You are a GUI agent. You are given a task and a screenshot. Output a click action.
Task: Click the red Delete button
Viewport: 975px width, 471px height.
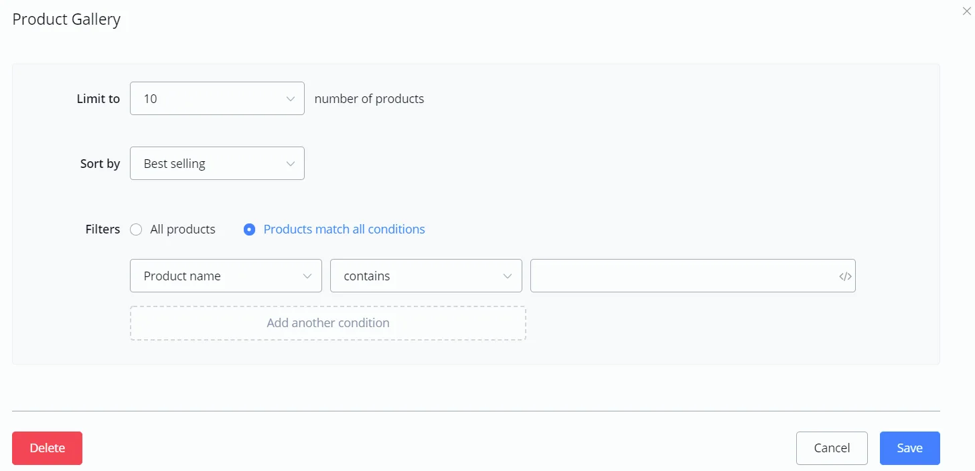47,448
